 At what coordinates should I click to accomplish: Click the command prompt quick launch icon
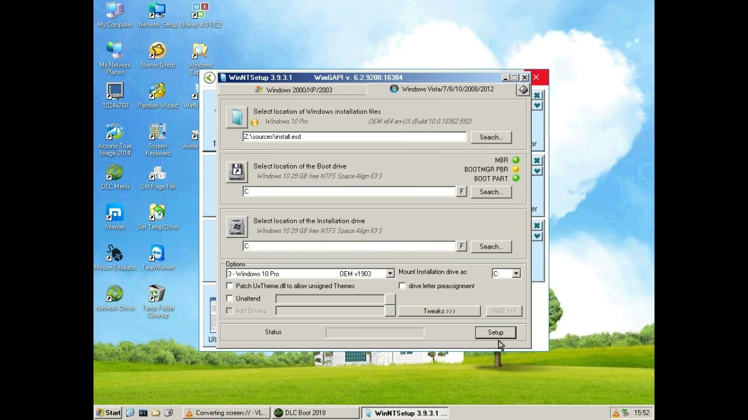pos(143,413)
